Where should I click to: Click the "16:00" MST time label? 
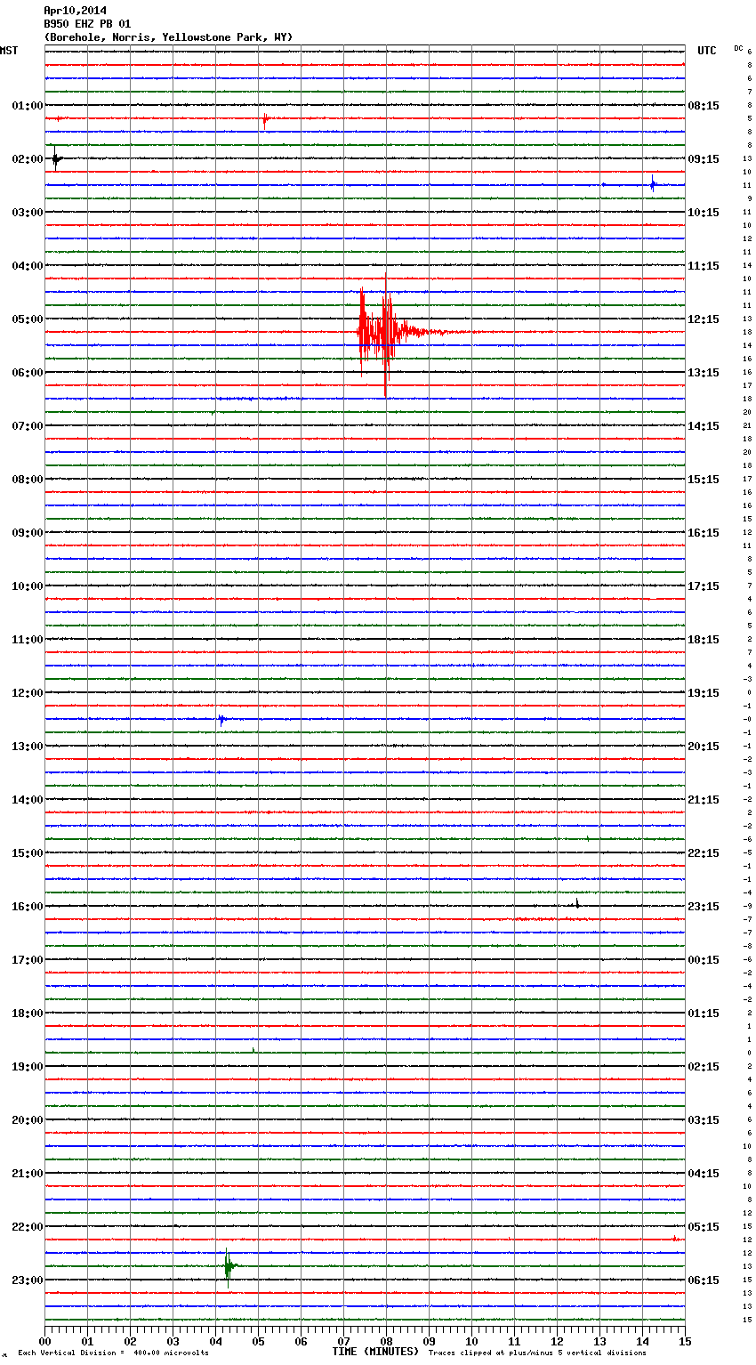pyautogui.click(x=28, y=907)
